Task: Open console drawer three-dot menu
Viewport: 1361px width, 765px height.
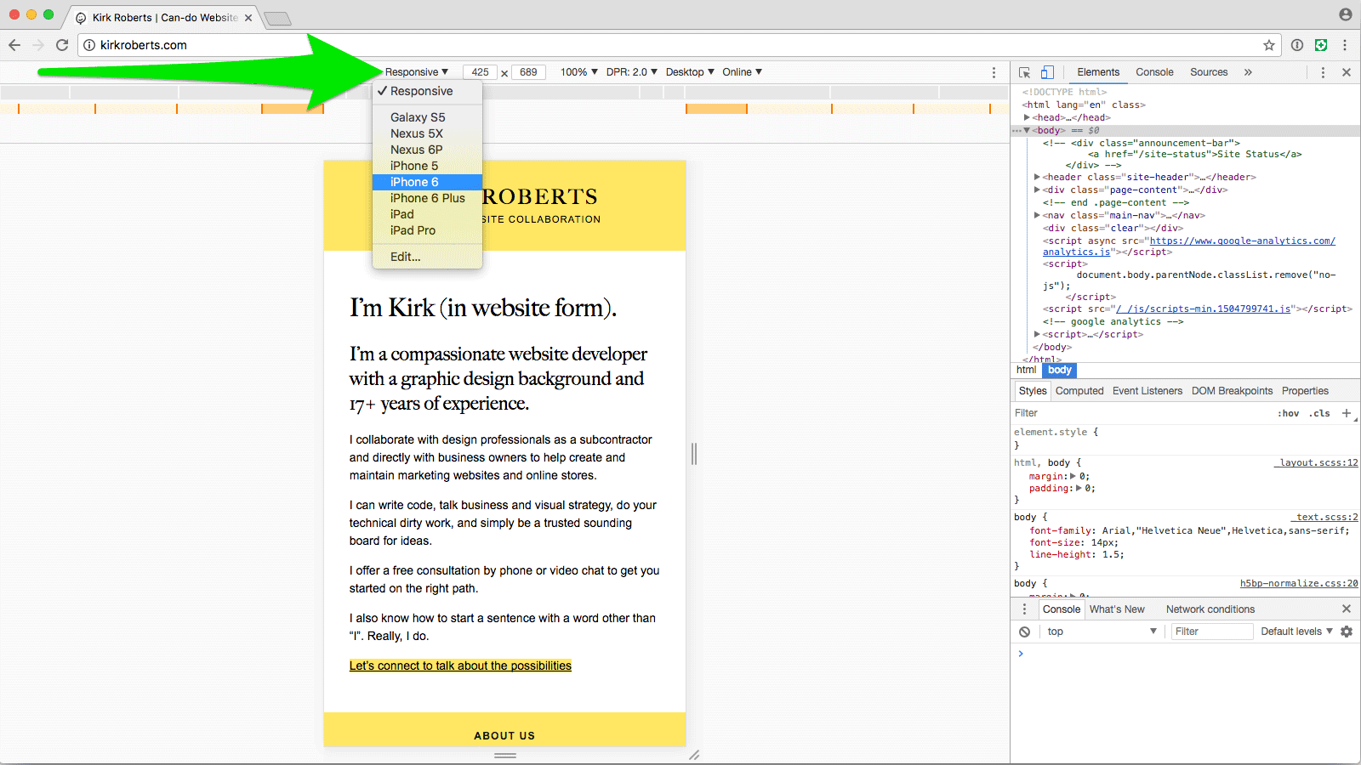Action: click(x=1024, y=609)
